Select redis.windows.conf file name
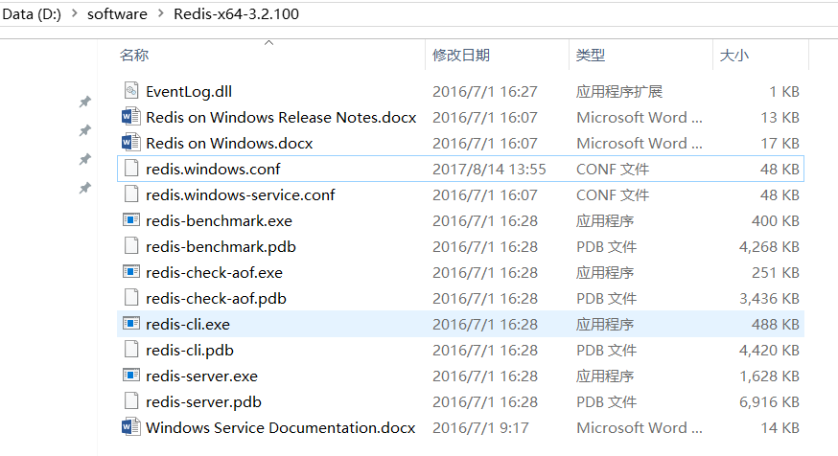838x456 pixels. (x=213, y=170)
